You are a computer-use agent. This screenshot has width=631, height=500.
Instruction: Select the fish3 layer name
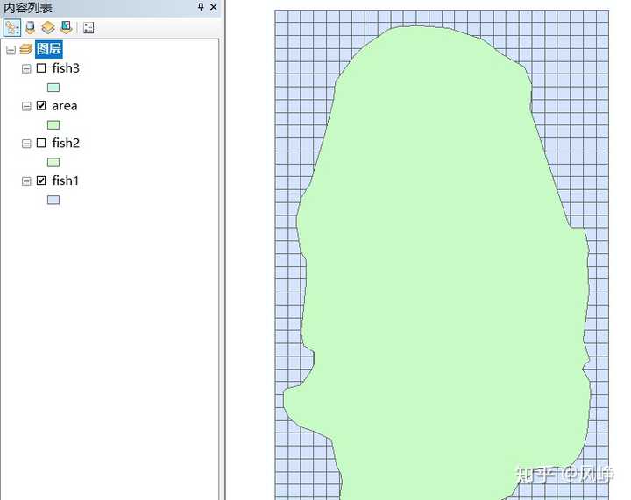66,68
